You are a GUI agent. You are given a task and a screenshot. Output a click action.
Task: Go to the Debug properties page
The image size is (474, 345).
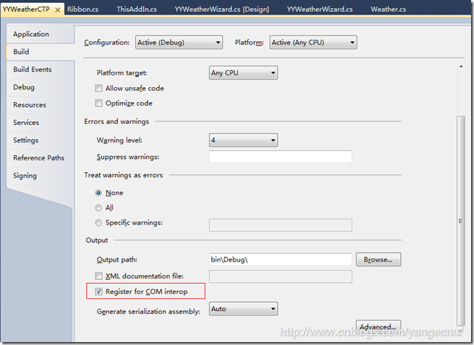coord(40,87)
